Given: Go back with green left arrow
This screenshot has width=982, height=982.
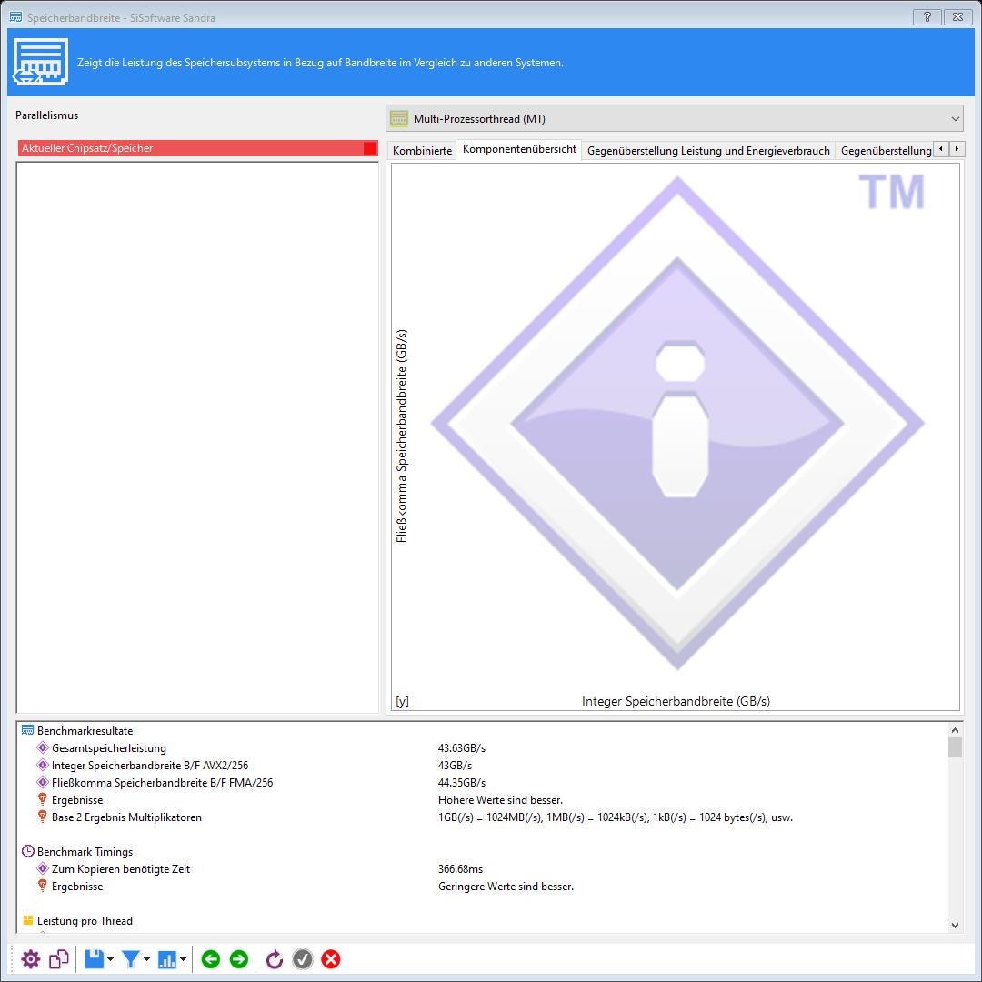Looking at the screenshot, I should 211,959.
